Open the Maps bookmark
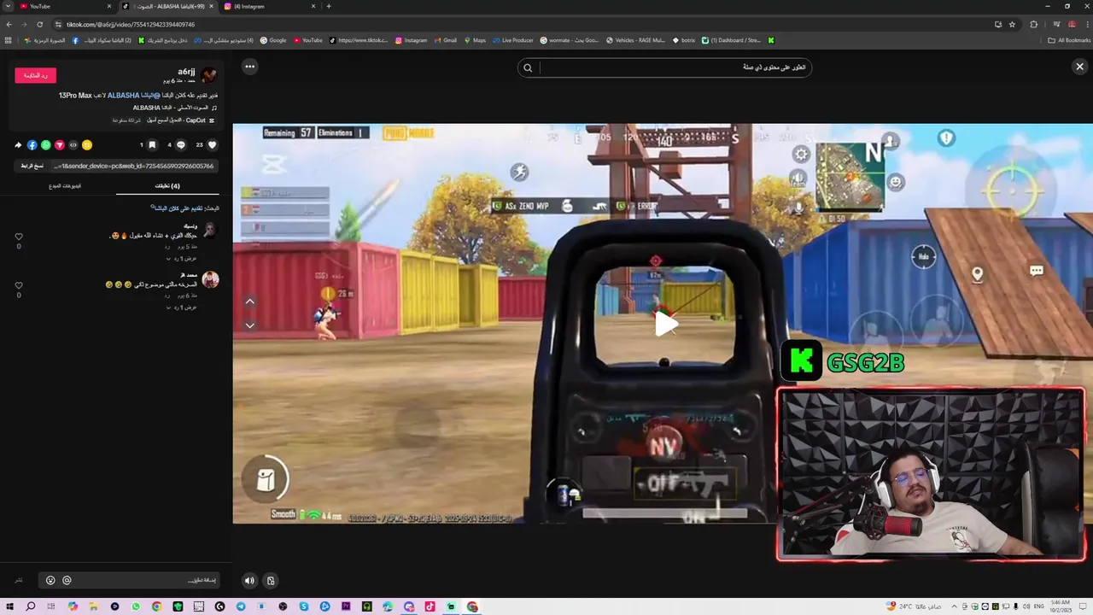 (x=475, y=40)
